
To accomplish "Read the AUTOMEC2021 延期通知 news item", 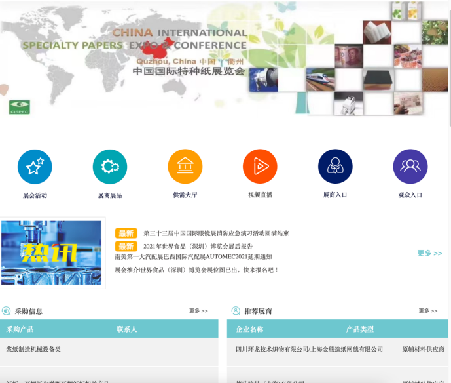I will coord(193,257).
